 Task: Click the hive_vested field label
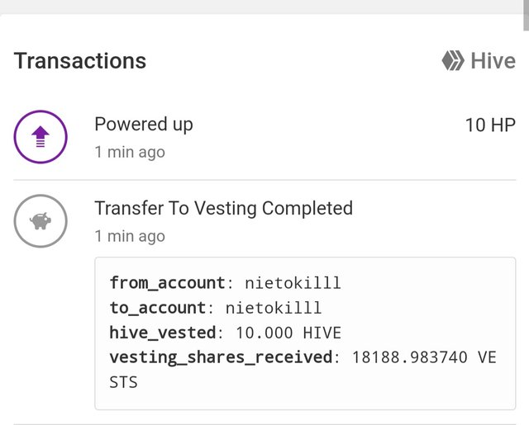(163, 333)
